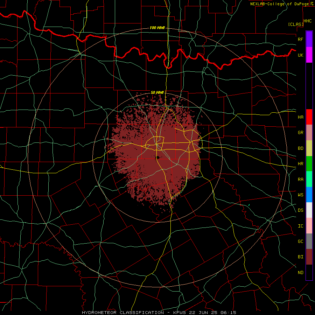Click the HA red legend swatch
Screen dimensions: 315x315
(309, 117)
